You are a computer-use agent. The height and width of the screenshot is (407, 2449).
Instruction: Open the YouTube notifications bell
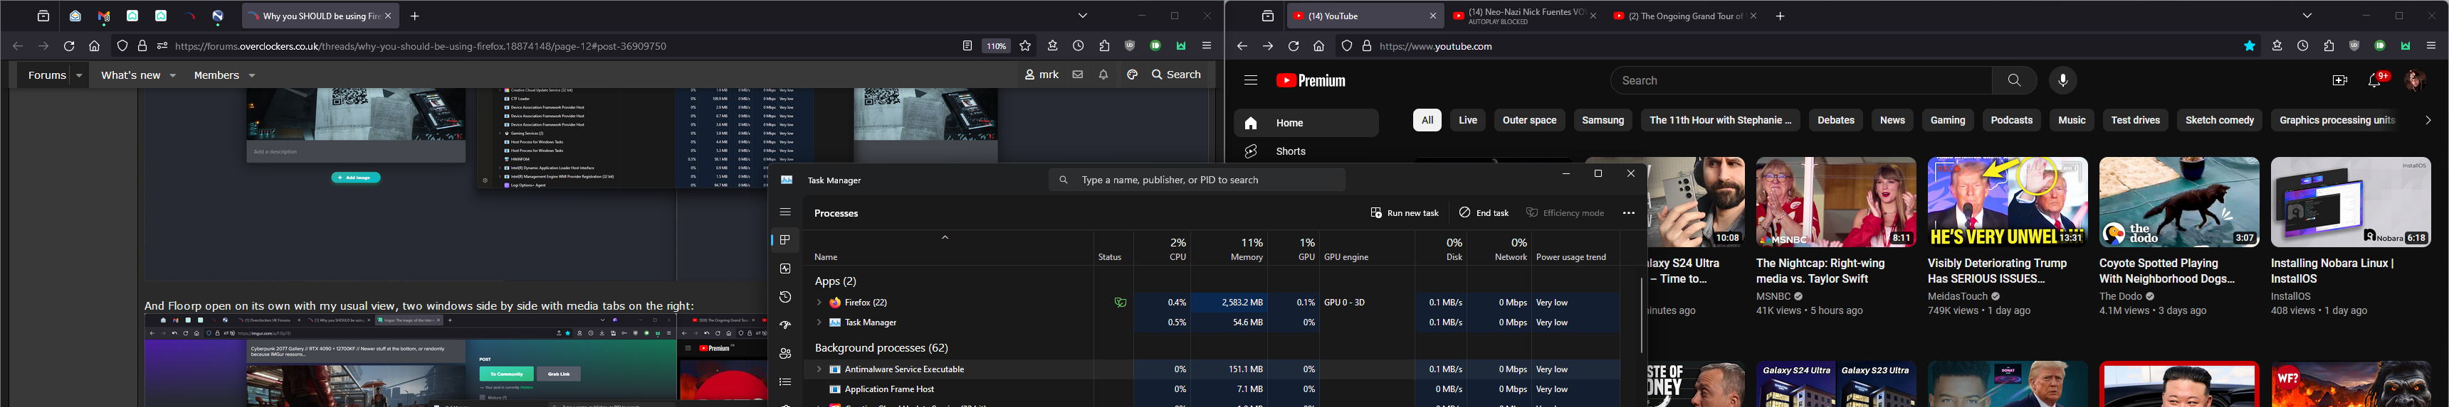[x=2374, y=81]
